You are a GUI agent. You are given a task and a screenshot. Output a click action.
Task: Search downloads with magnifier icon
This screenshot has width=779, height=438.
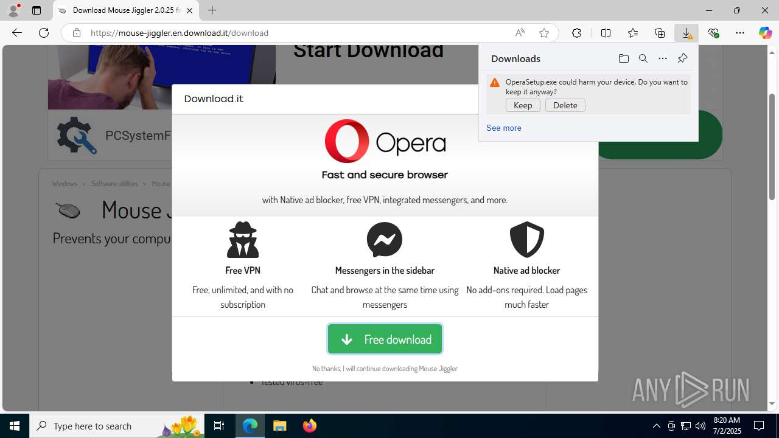point(643,58)
